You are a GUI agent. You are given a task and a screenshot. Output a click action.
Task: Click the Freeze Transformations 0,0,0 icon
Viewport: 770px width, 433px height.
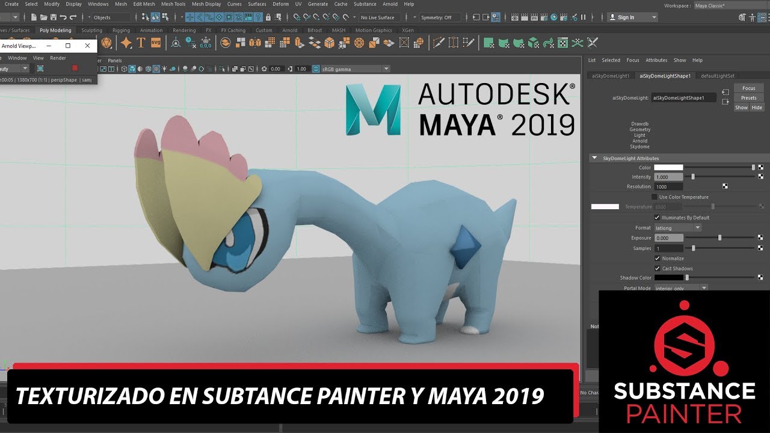coord(206,43)
